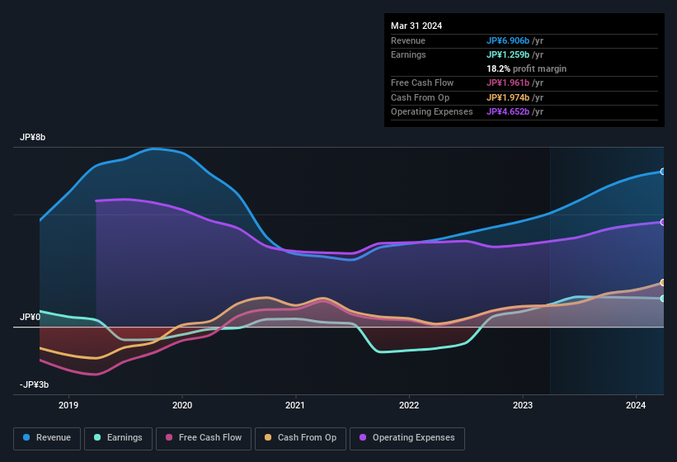Click the Free Cash Flow tooltip label

point(422,82)
